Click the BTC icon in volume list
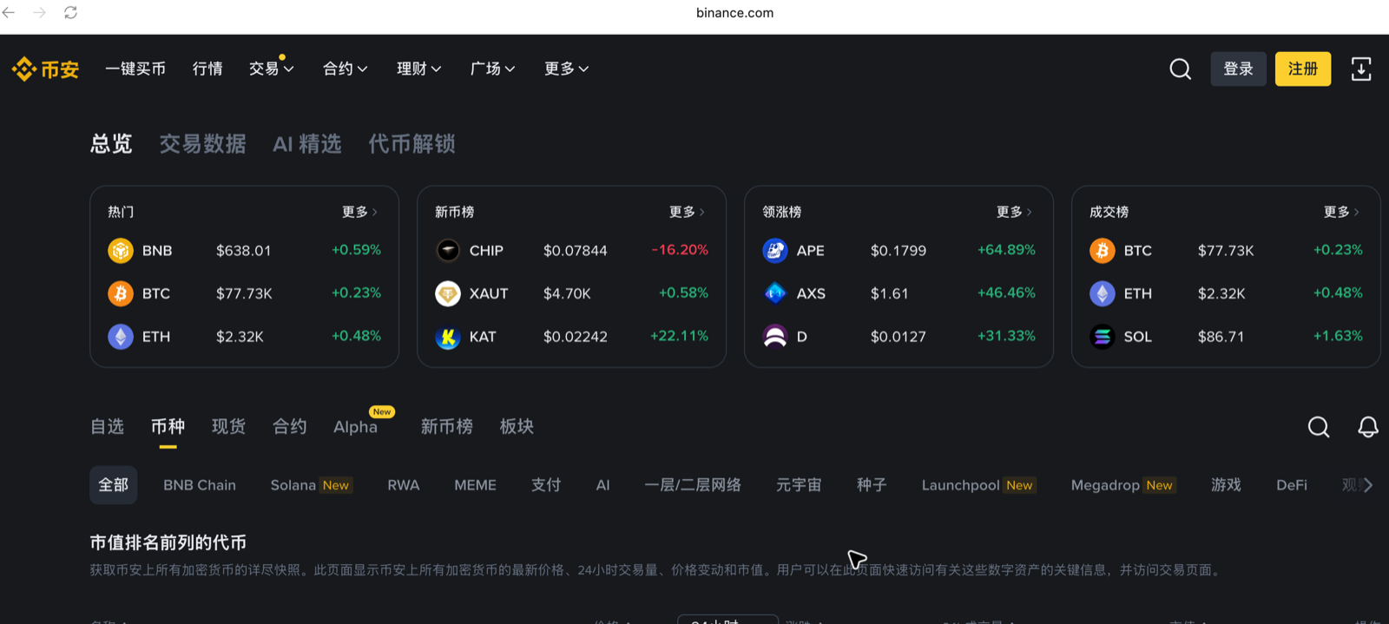 (1102, 250)
